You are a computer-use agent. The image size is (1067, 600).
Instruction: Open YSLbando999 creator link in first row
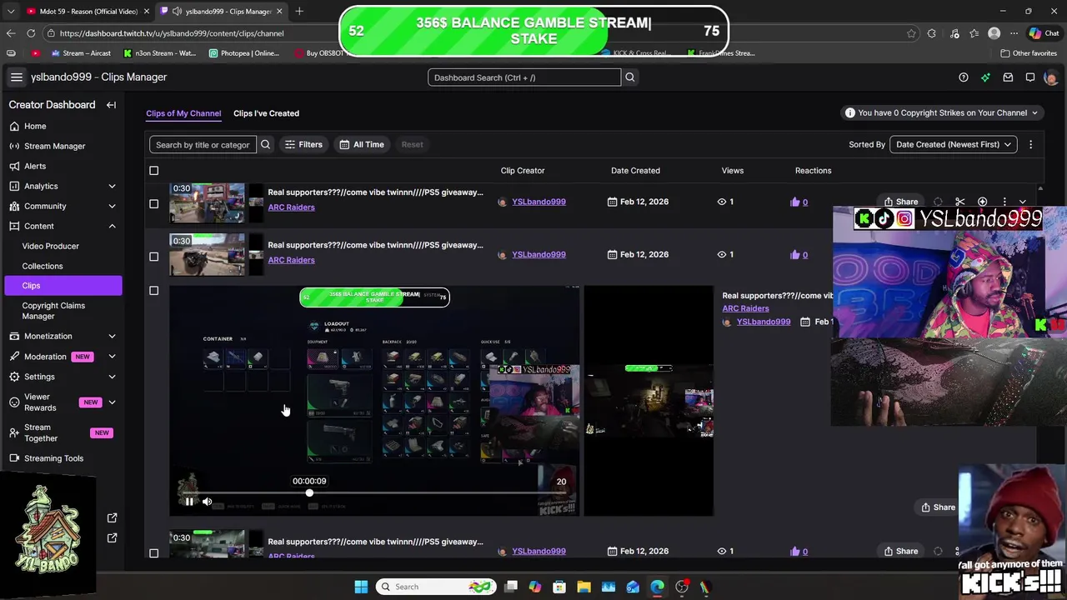tap(539, 202)
